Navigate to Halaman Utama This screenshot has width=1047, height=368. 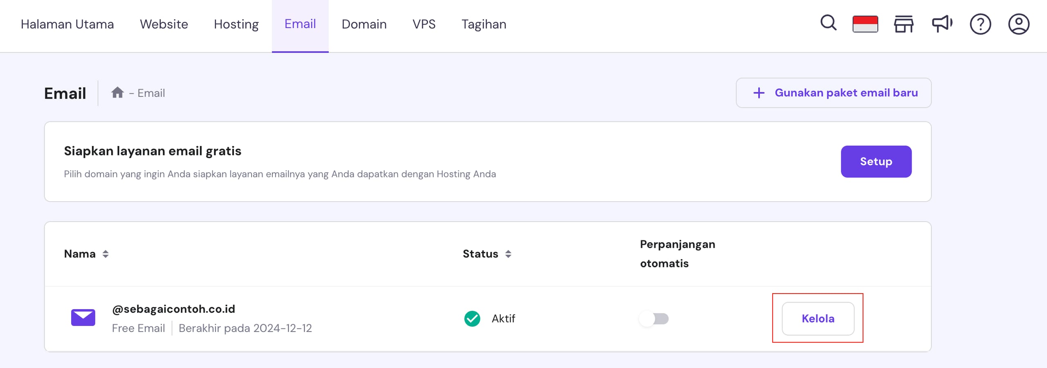(67, 24)
